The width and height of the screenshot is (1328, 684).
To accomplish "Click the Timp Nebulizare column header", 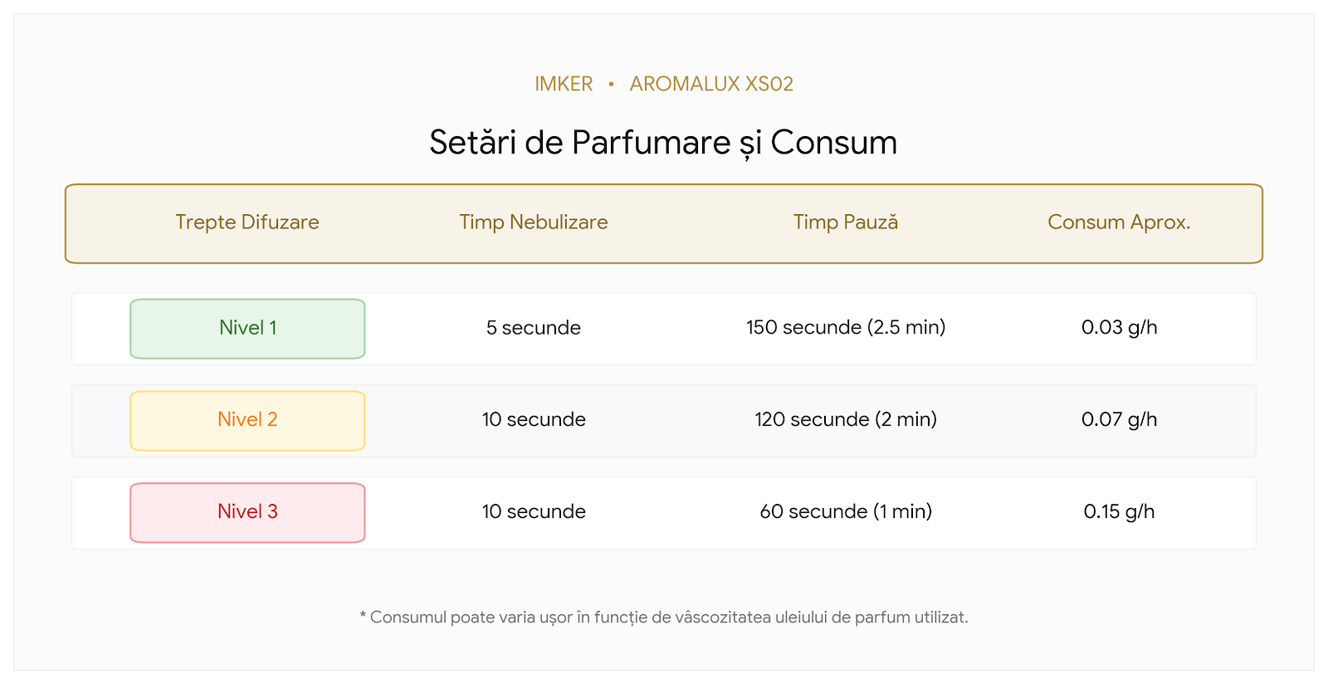I will [x=534, y=222].
